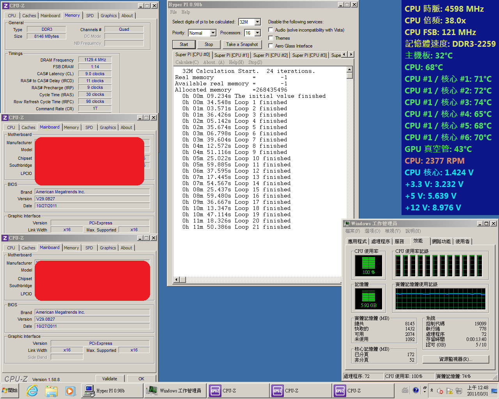Open the Action Center flag tray icon
Screen dimensions: 499x399
click(x=449, y=390)
